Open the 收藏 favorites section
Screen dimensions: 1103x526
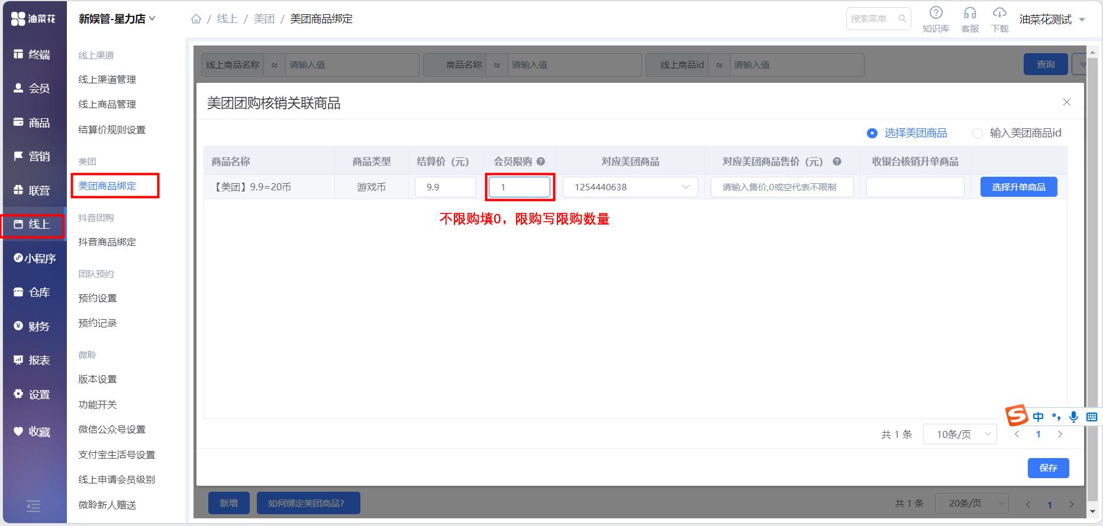point(33,431)
